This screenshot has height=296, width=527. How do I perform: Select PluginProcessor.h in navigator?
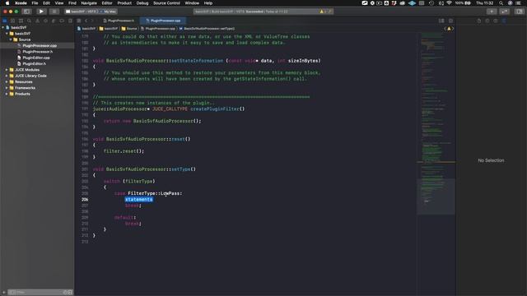tap(37, 52)
